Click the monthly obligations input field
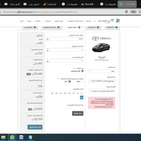 (67, 50)
